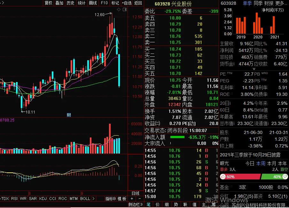The width and height of the screenshot is (289, 208).
Task: Click the 返回 back button
Action: click(138, 3)
